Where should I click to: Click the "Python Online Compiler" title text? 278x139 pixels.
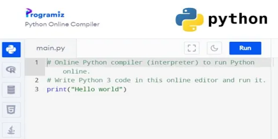coord(62,24)
